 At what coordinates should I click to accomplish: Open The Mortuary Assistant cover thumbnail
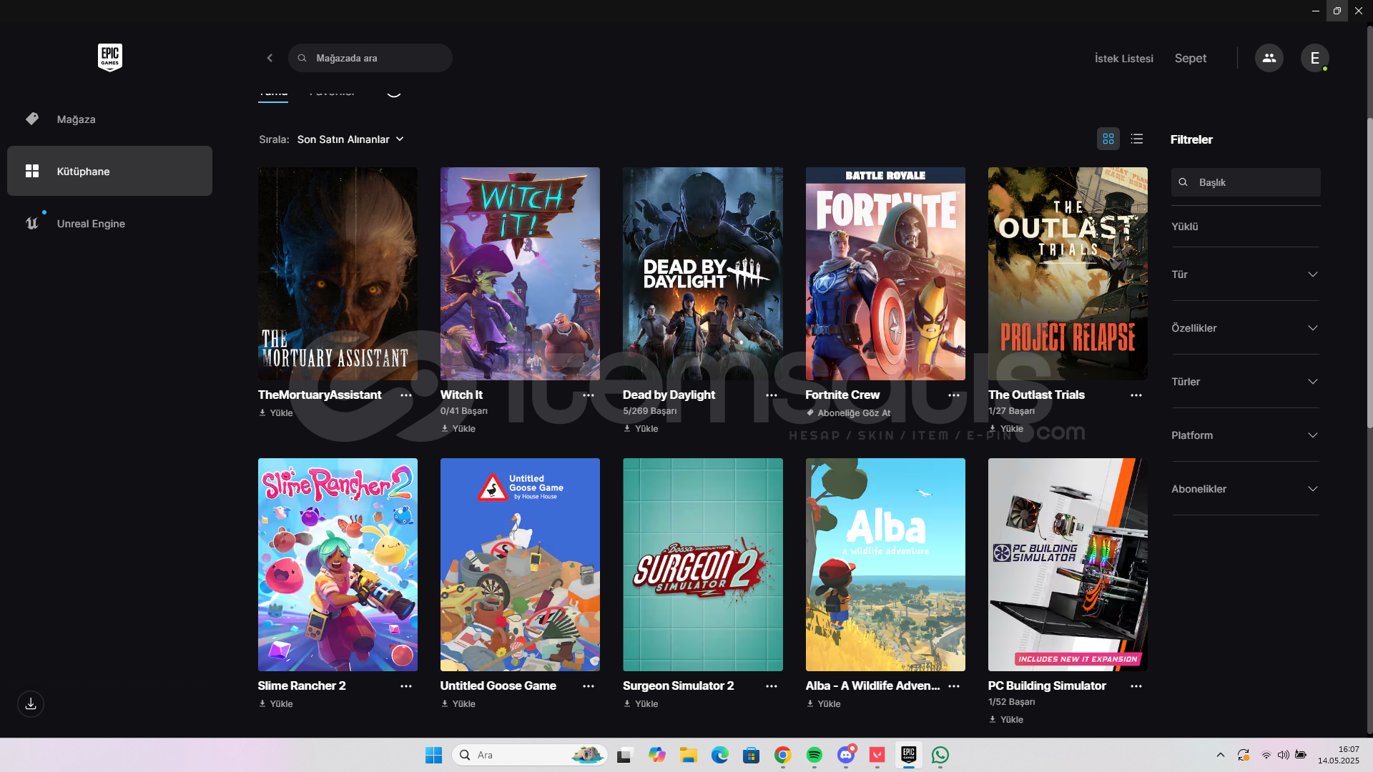338,274
